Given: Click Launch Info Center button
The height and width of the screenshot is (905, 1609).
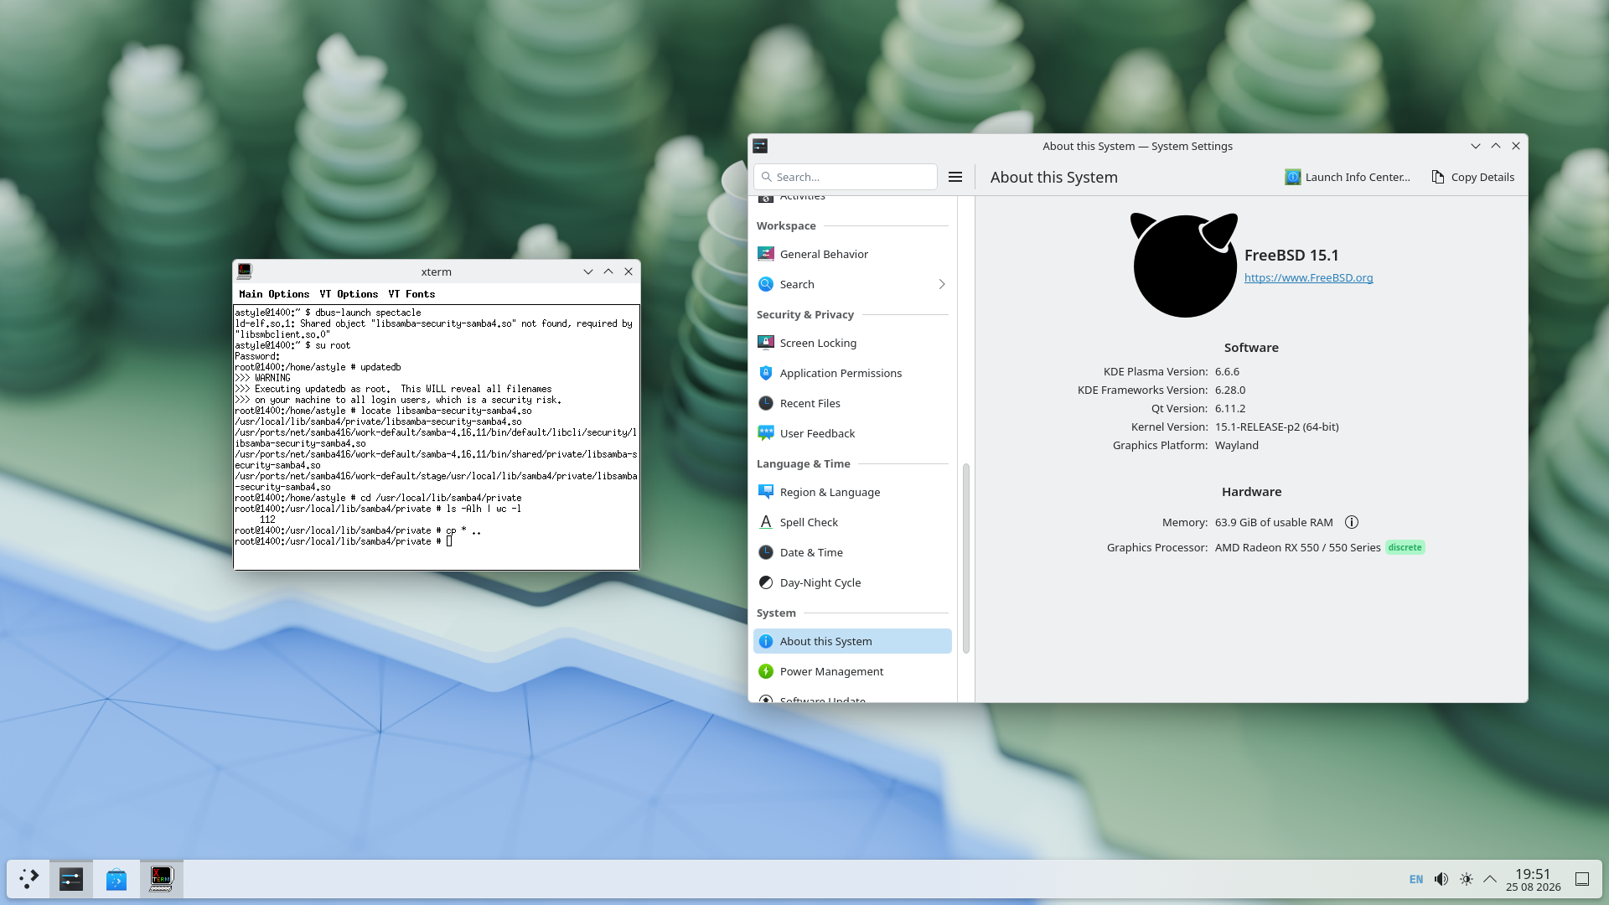Looking at the screenshot, I should pyautogui.click(x=1348, y=177).
